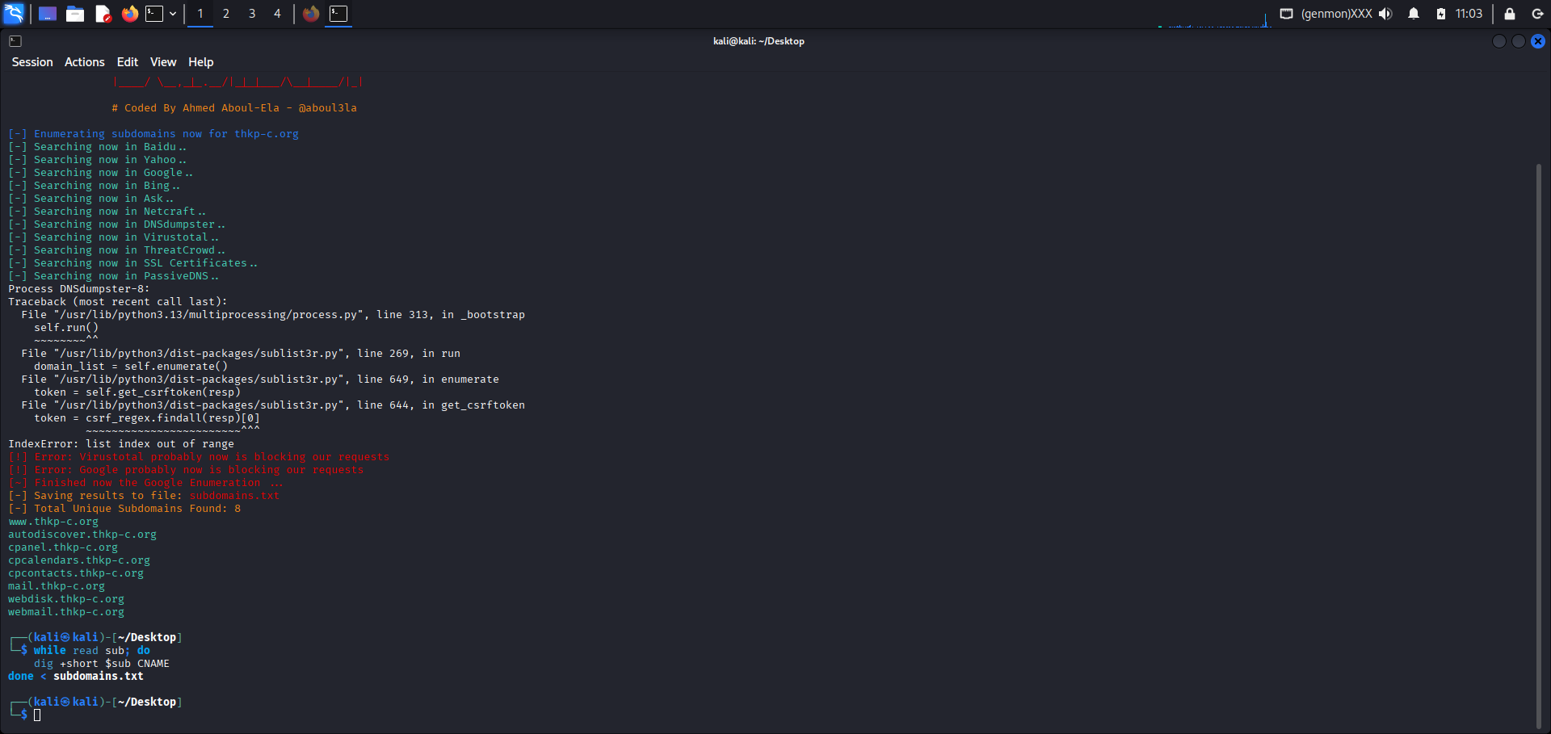Click the www.thkp-c.org result line
This screenshot has height=734, width=1551.
(53, 522)
